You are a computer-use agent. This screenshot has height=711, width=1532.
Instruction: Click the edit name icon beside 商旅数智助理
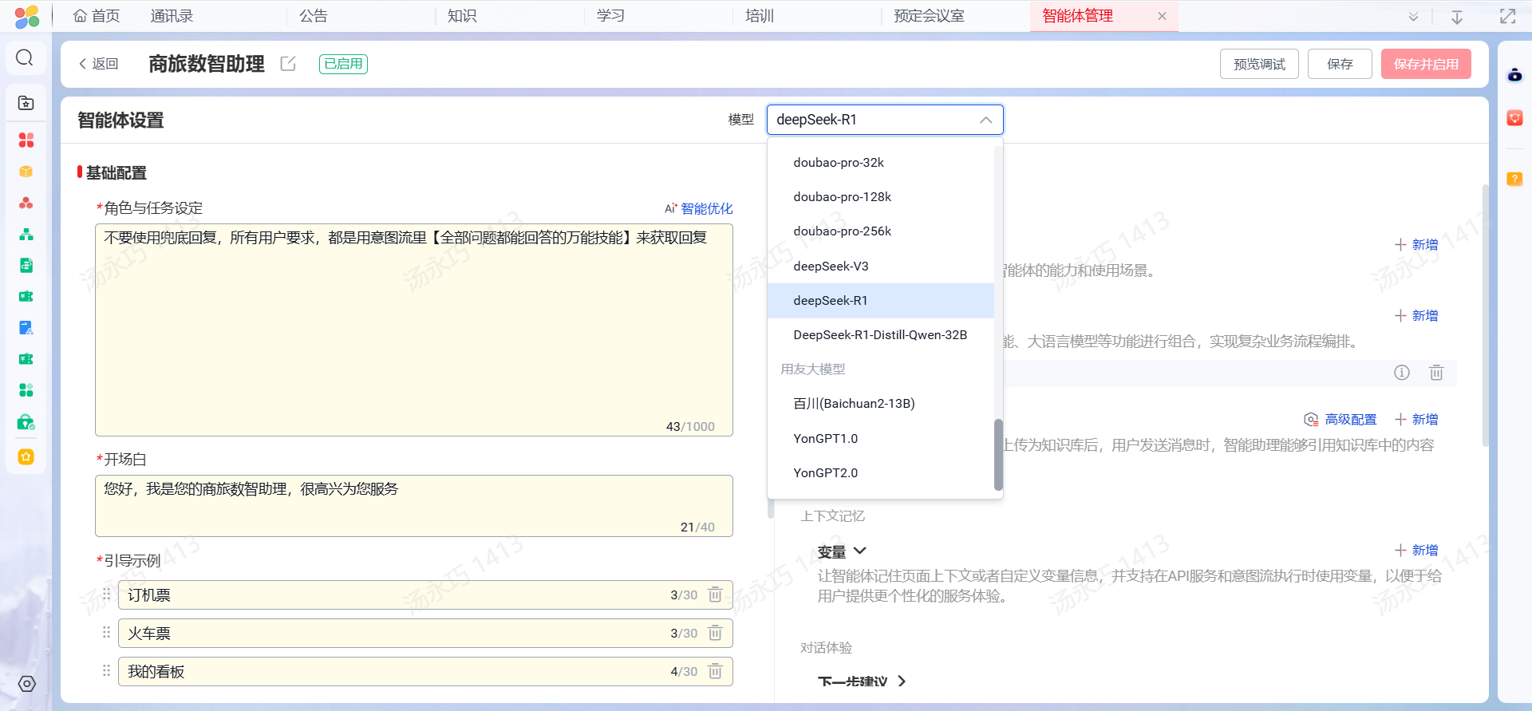coord(288,64)
